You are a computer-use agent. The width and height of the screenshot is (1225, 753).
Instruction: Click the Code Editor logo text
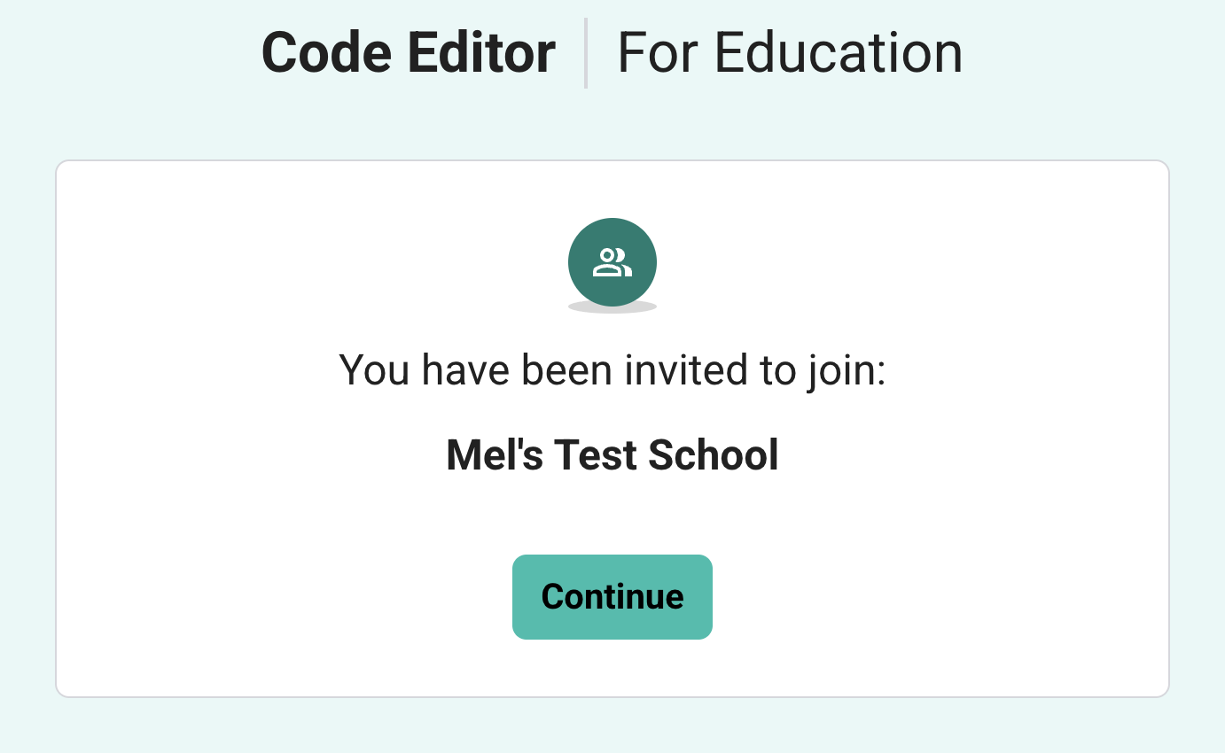[409, 53]
